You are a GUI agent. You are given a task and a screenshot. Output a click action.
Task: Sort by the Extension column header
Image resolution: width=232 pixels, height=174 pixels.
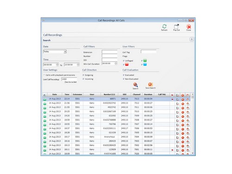click(77, 94)
